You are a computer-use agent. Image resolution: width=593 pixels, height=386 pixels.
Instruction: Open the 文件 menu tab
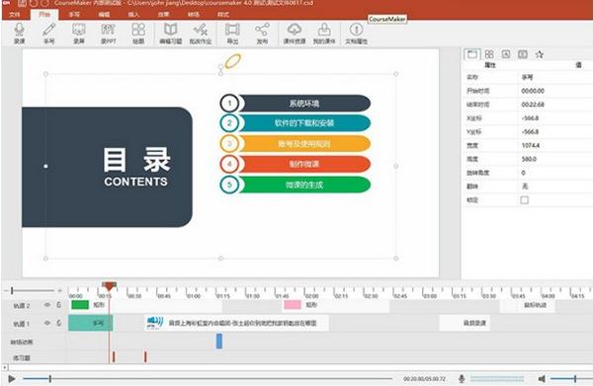(x=15, y=15)
